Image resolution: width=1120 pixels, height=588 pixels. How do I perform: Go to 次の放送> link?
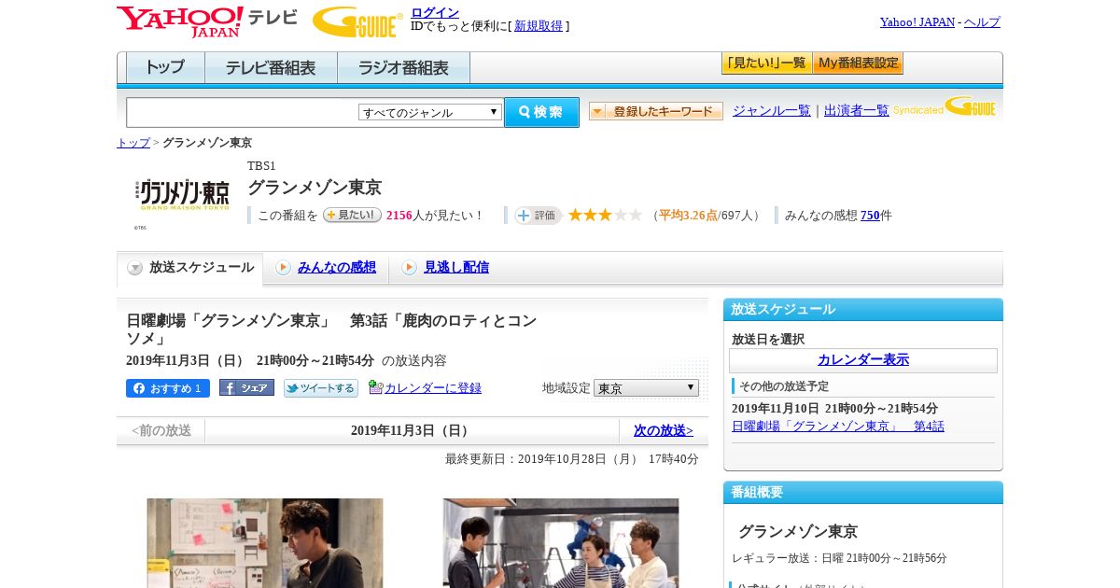664,431
